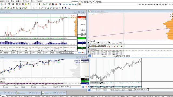Select the horizontal line drawing tool
Image resolution: width=173 pixels, height=97 pixels.
click(x=36, y=8)
